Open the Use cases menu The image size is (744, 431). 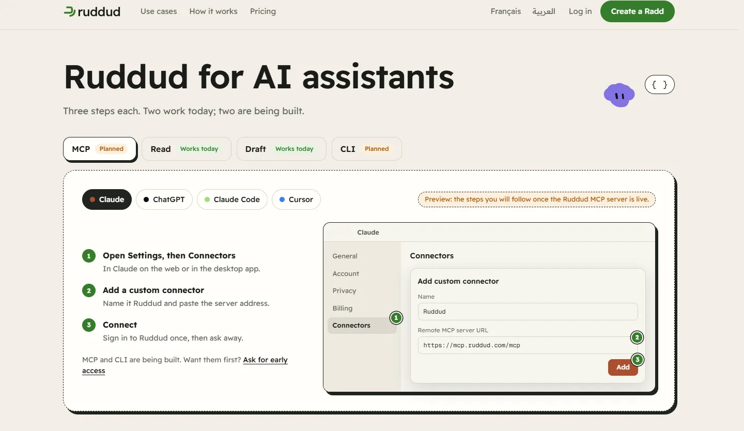click(159, 11)
